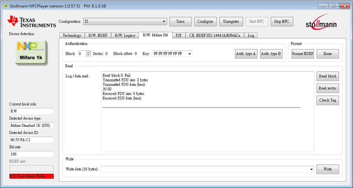The image size is (353, 188).
Task: Click the Current local role field
Action: coord(31,111)
